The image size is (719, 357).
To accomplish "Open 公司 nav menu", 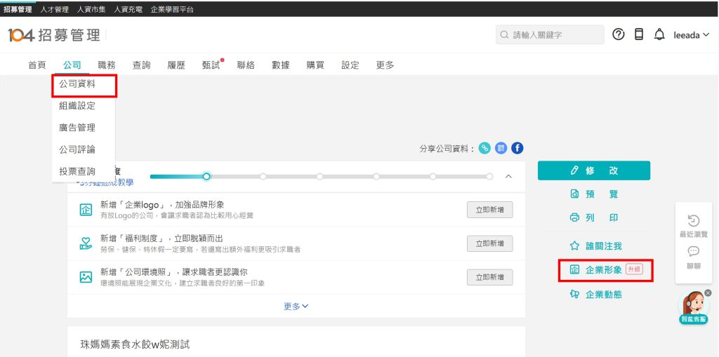I will pyautogui.click(x=72, y=65).
